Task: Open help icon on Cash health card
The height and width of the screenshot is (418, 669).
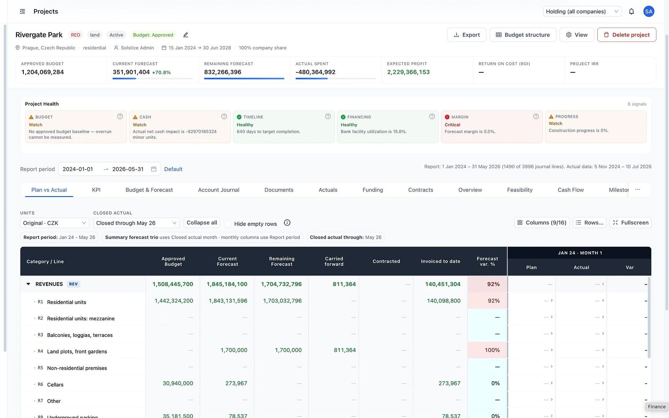Action: point(224,116)
